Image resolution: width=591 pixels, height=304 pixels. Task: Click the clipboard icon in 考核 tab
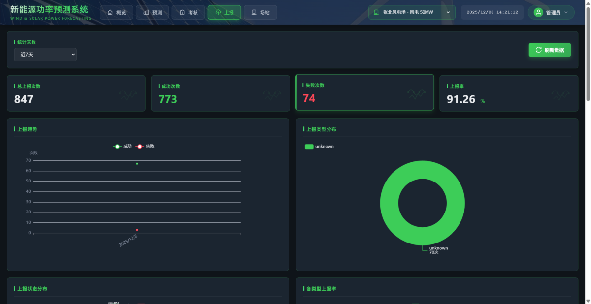pyautogui.click(x=182, y=12)
